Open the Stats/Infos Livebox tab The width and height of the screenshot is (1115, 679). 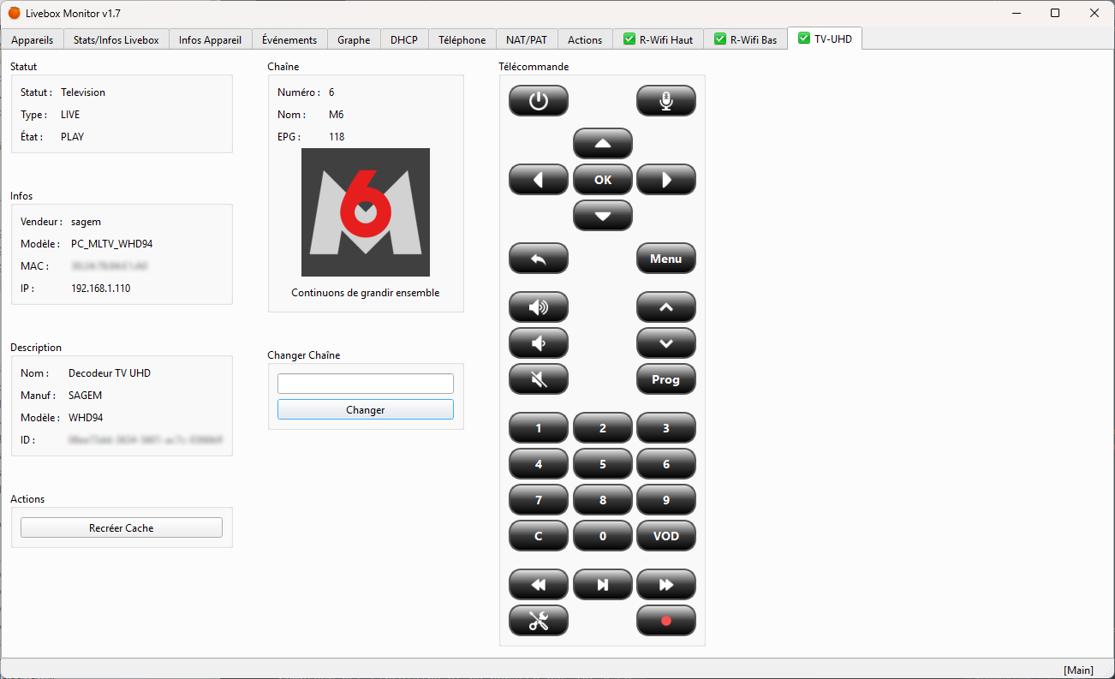pyautogui.click(x=116, y=39)
